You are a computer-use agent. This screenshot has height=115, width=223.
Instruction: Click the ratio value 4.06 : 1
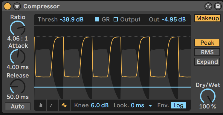(18, 38)
